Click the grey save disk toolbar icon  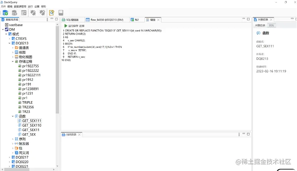point(61,13)
